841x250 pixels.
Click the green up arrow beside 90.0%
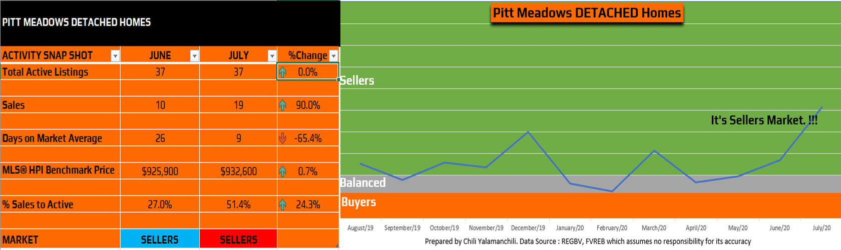283,105
